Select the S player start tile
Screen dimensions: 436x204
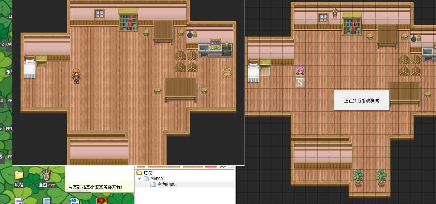[300, 83]
